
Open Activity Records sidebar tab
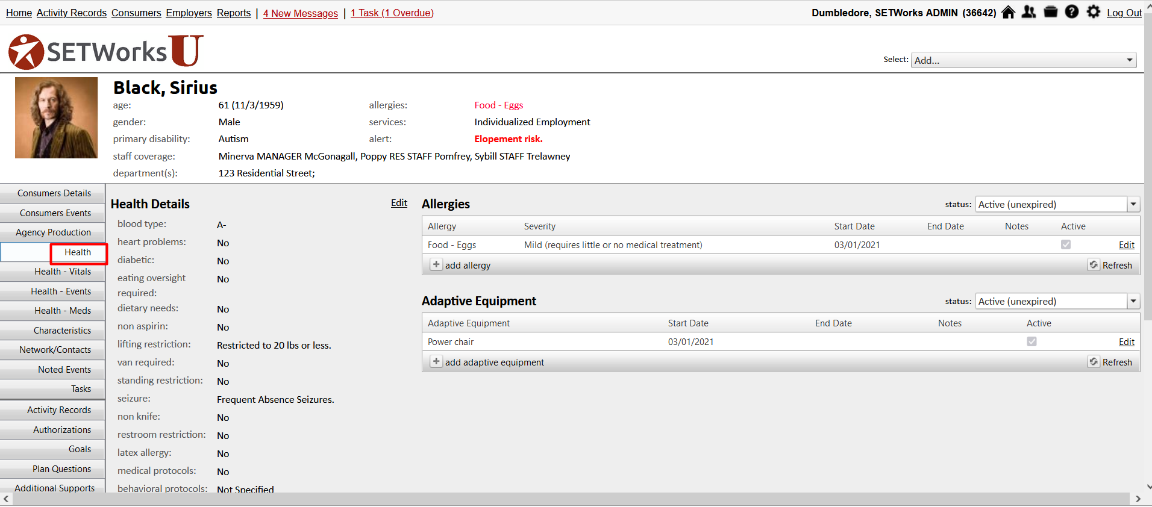[x=52, y=410]
